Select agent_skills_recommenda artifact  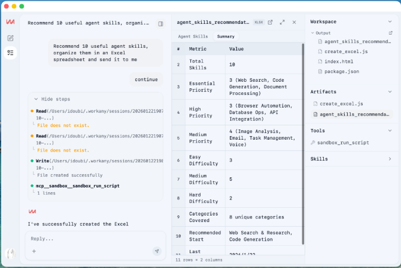[352, 114]
